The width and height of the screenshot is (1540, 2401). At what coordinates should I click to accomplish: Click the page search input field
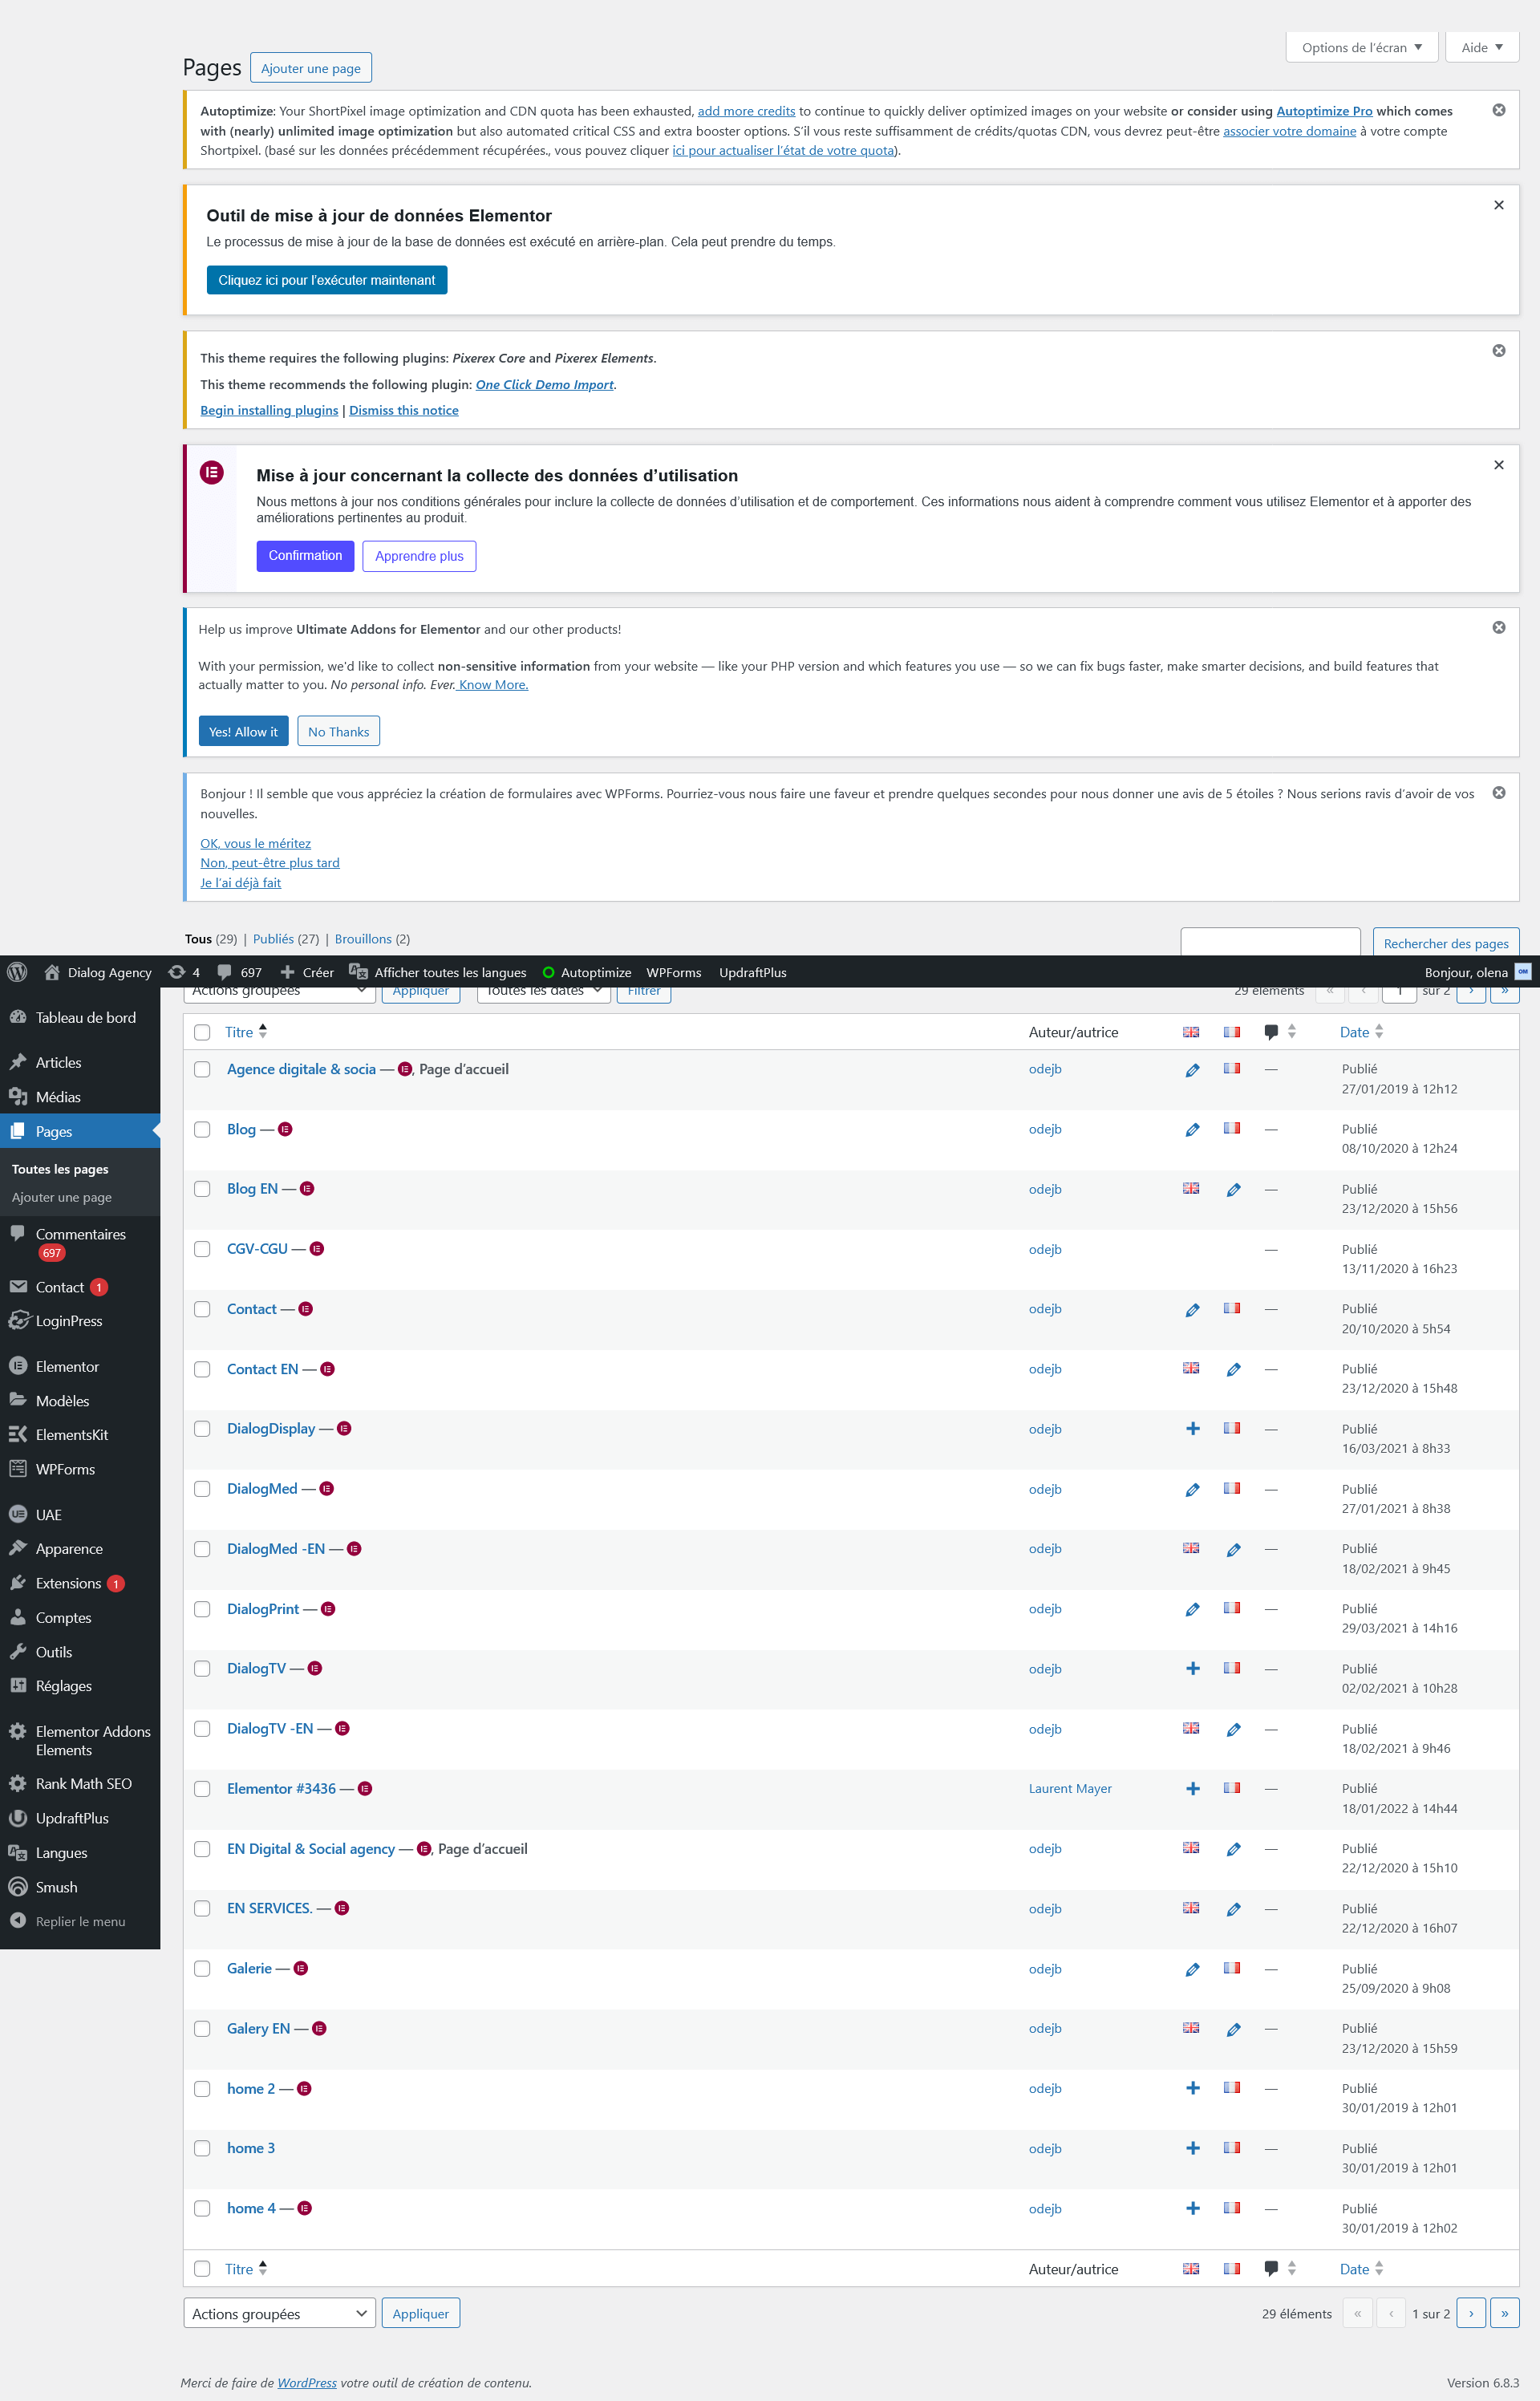[1268, 941]
